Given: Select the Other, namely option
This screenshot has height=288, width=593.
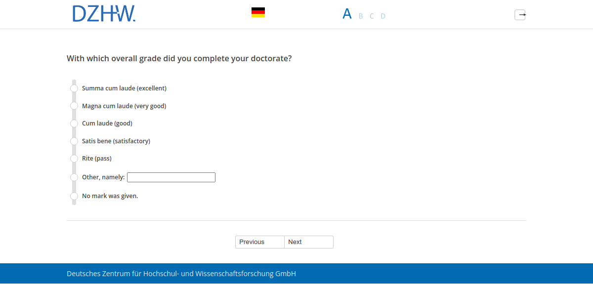Looking at the screenshot, I should tap(74, 177).
